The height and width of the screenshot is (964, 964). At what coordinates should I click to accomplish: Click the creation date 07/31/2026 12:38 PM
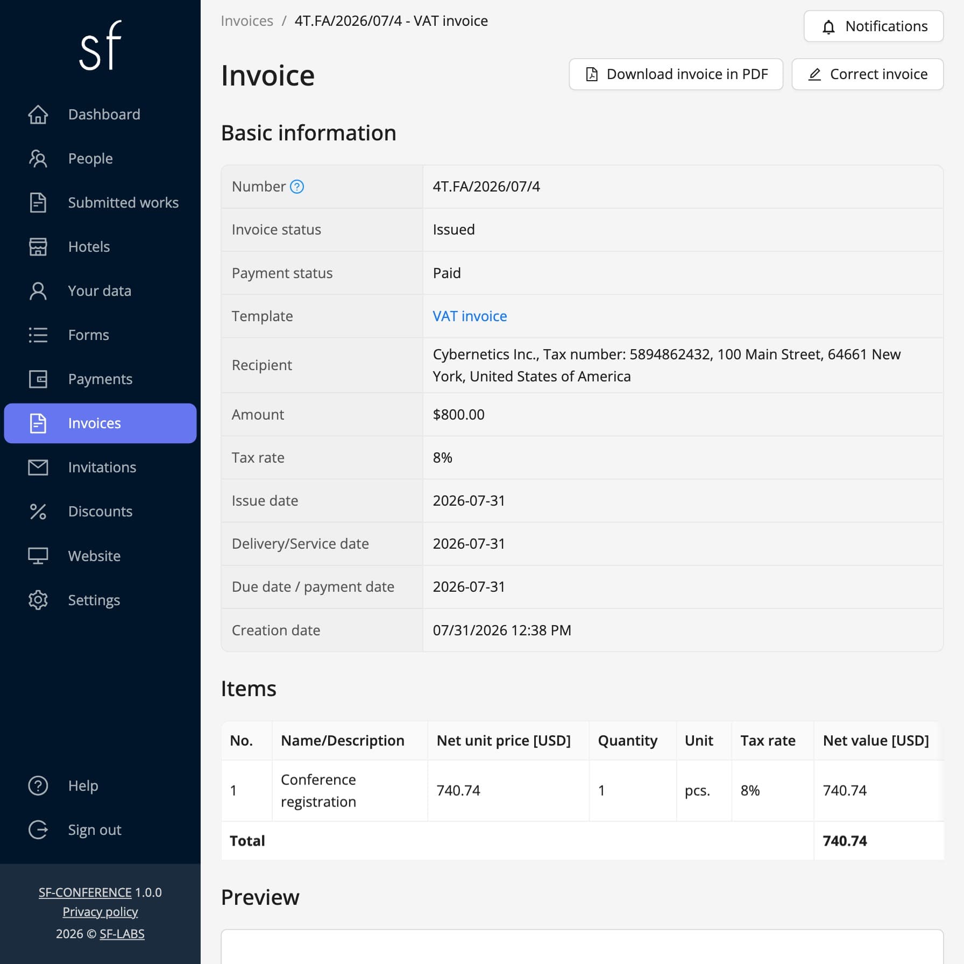pos(502,630)
